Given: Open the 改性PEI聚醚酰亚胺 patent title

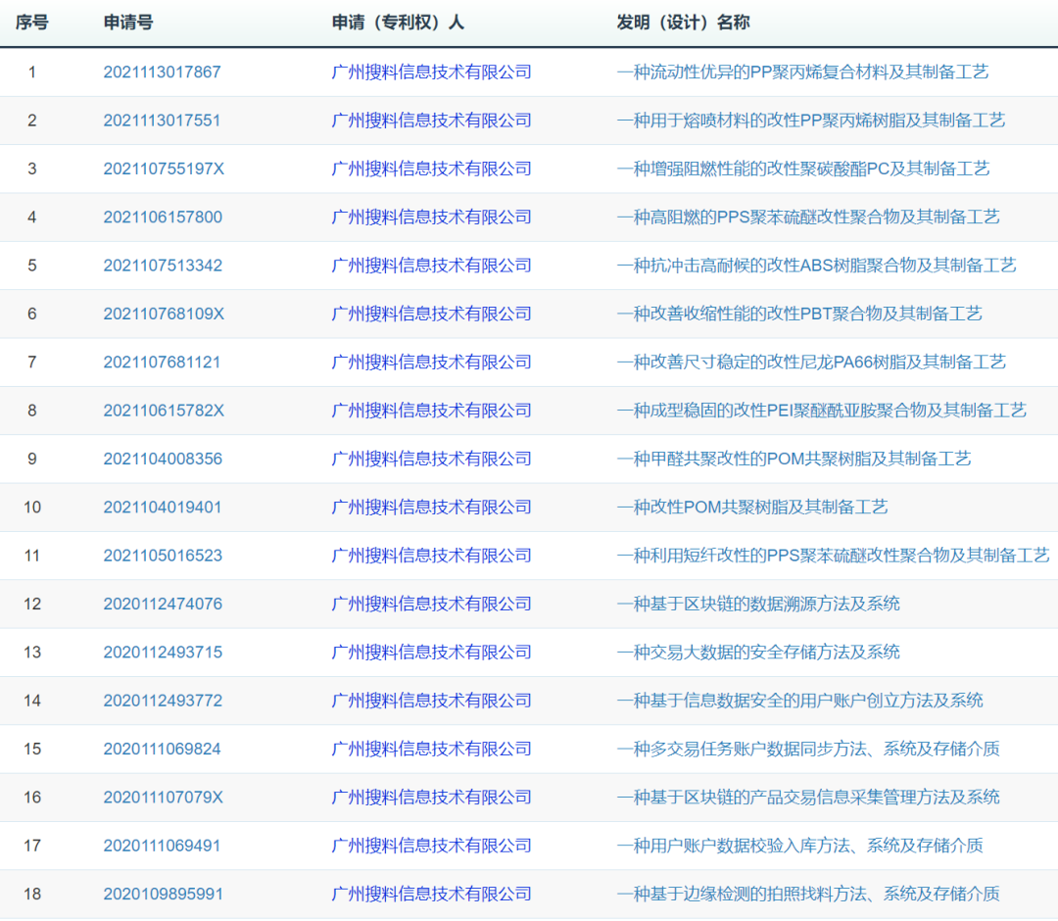Looking at the screenshot, I should tap(821, 411).
